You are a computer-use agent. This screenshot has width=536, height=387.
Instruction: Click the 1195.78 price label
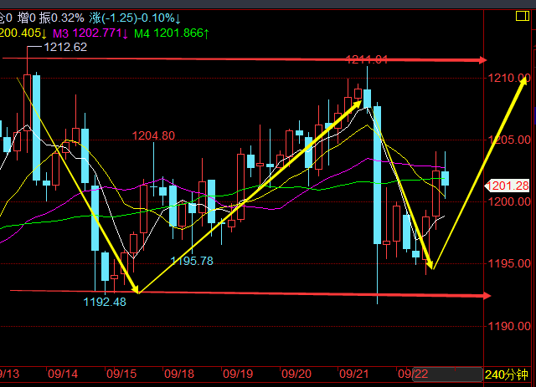pyautogui.click(x=192, y=261)
